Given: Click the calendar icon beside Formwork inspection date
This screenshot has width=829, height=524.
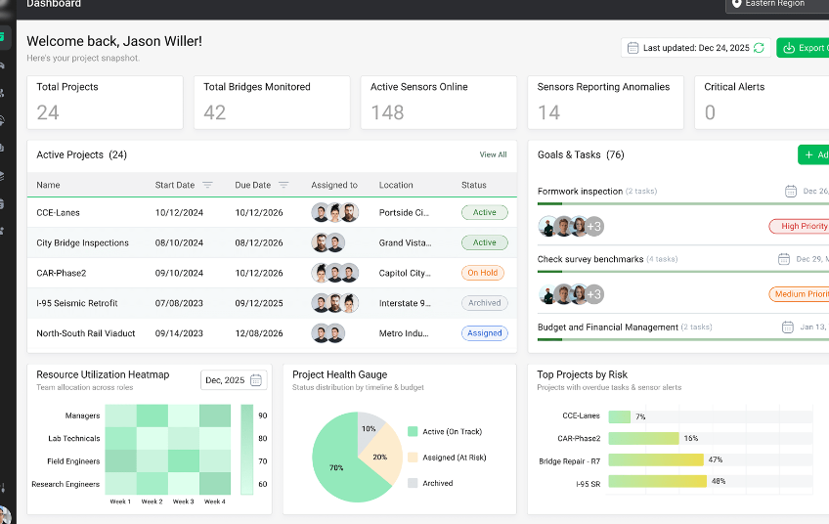Looking at the screenshot, I should tap(791, 191).
